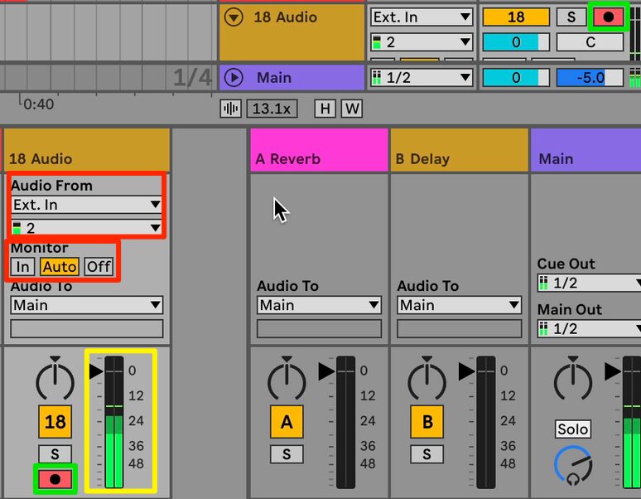Click the Main track play circle icon
Viewport: 641px width, 499px height.
(x=234, y=77)
